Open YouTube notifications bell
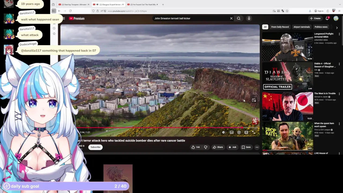Viewport: 343px width, 193px height. (327, 18)
